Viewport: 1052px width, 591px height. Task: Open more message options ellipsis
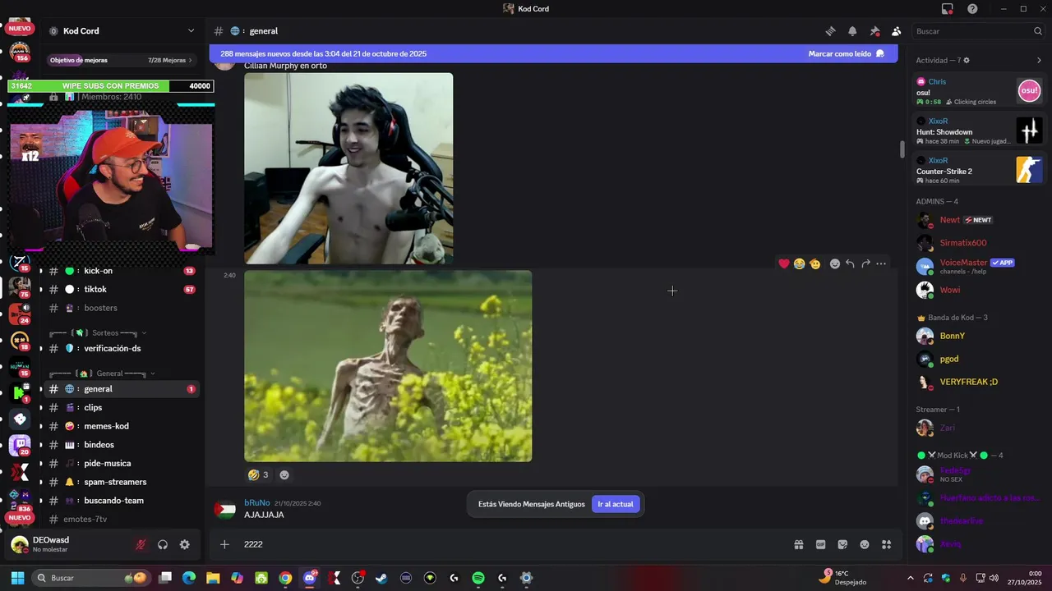(x=881, y=263)
